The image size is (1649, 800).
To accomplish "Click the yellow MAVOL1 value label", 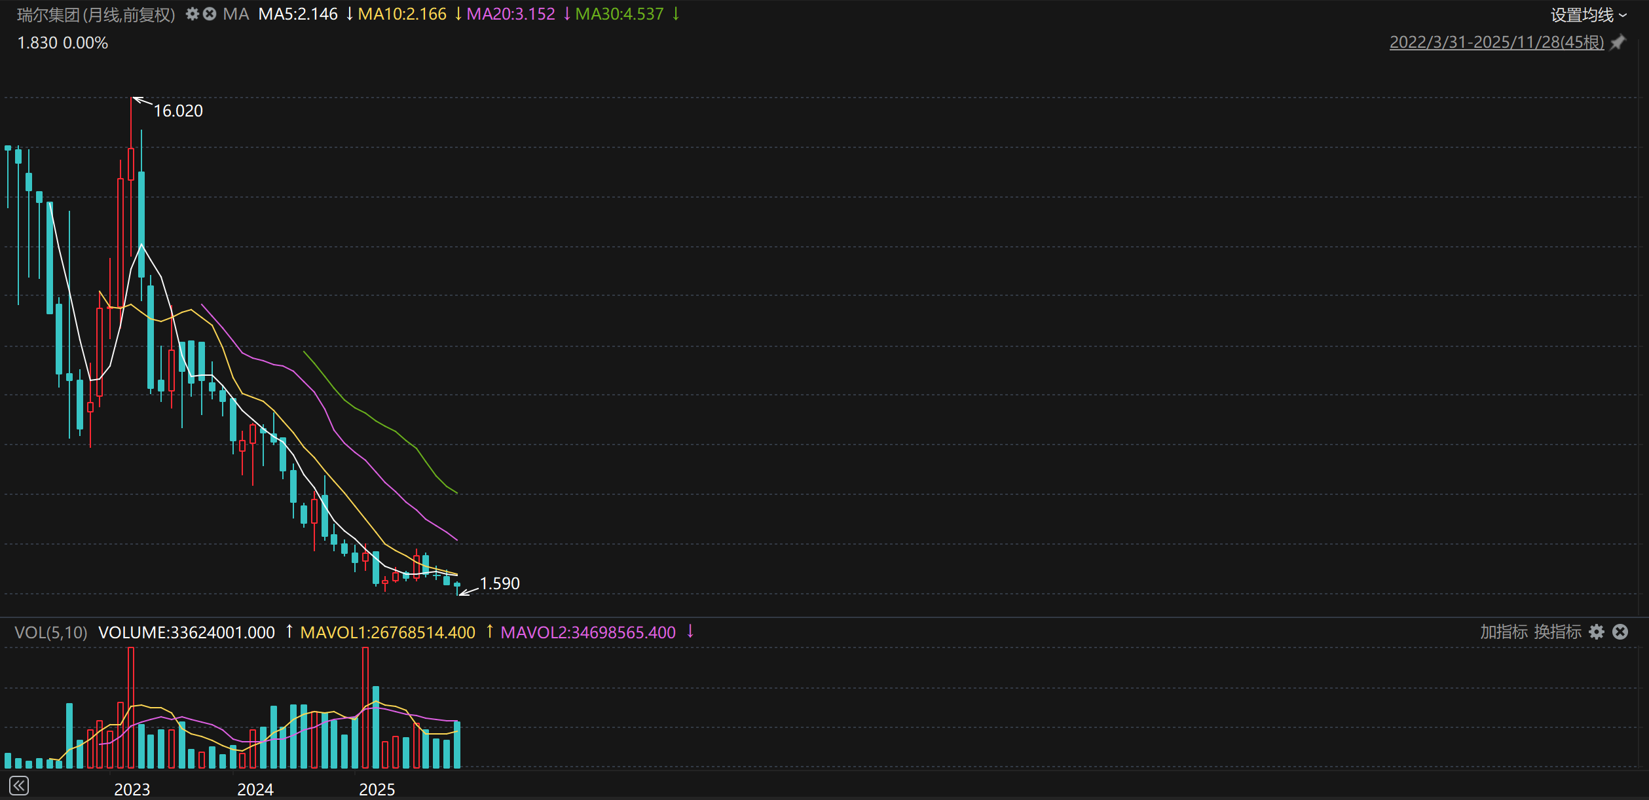I will tap(388, 632).
